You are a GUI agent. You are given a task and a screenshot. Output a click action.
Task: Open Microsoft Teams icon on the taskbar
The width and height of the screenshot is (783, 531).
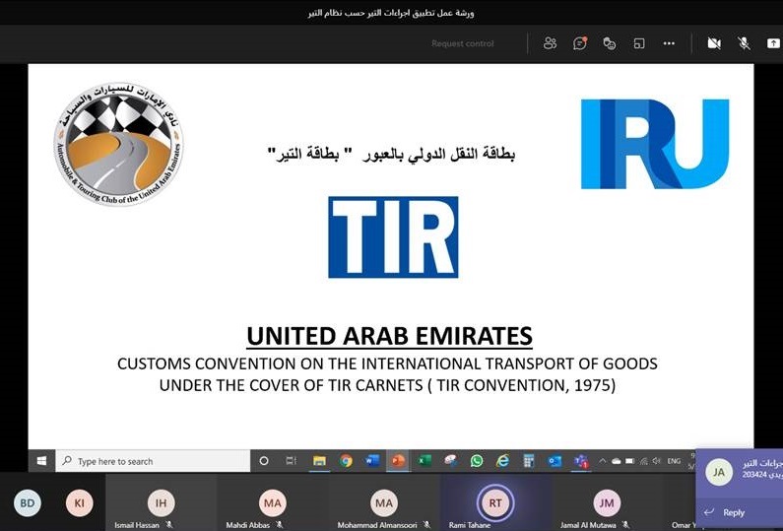[581, 461]
